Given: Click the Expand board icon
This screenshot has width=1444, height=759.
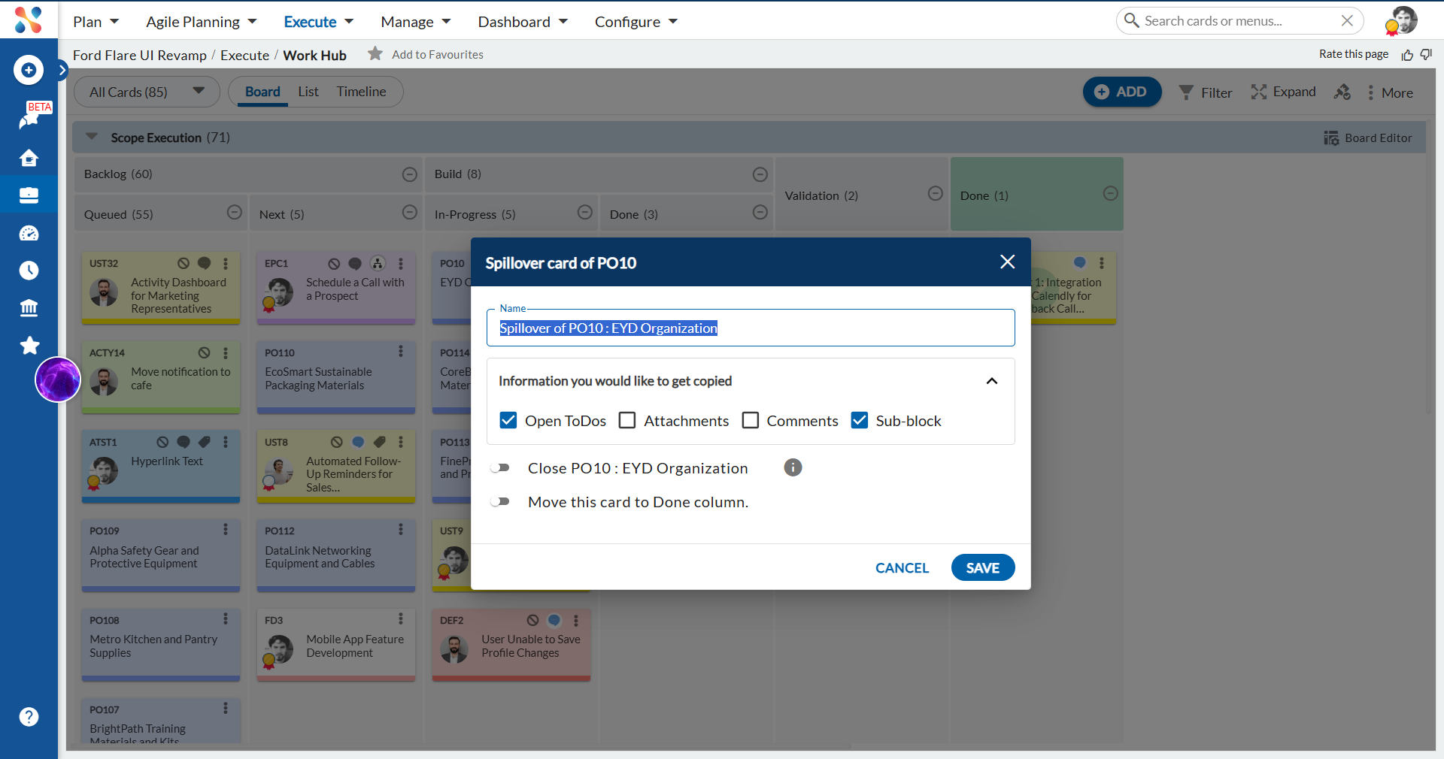Looking at the screenshot, I should coord(1258,92).
